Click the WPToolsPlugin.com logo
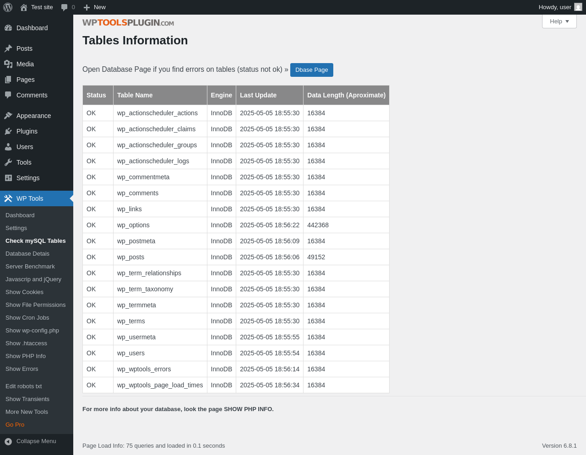This screenshot has width=586, height=455. pos(128,23)
